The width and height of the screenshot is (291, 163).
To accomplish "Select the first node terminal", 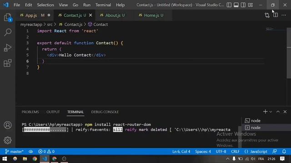I will click(x=266, y=121).
